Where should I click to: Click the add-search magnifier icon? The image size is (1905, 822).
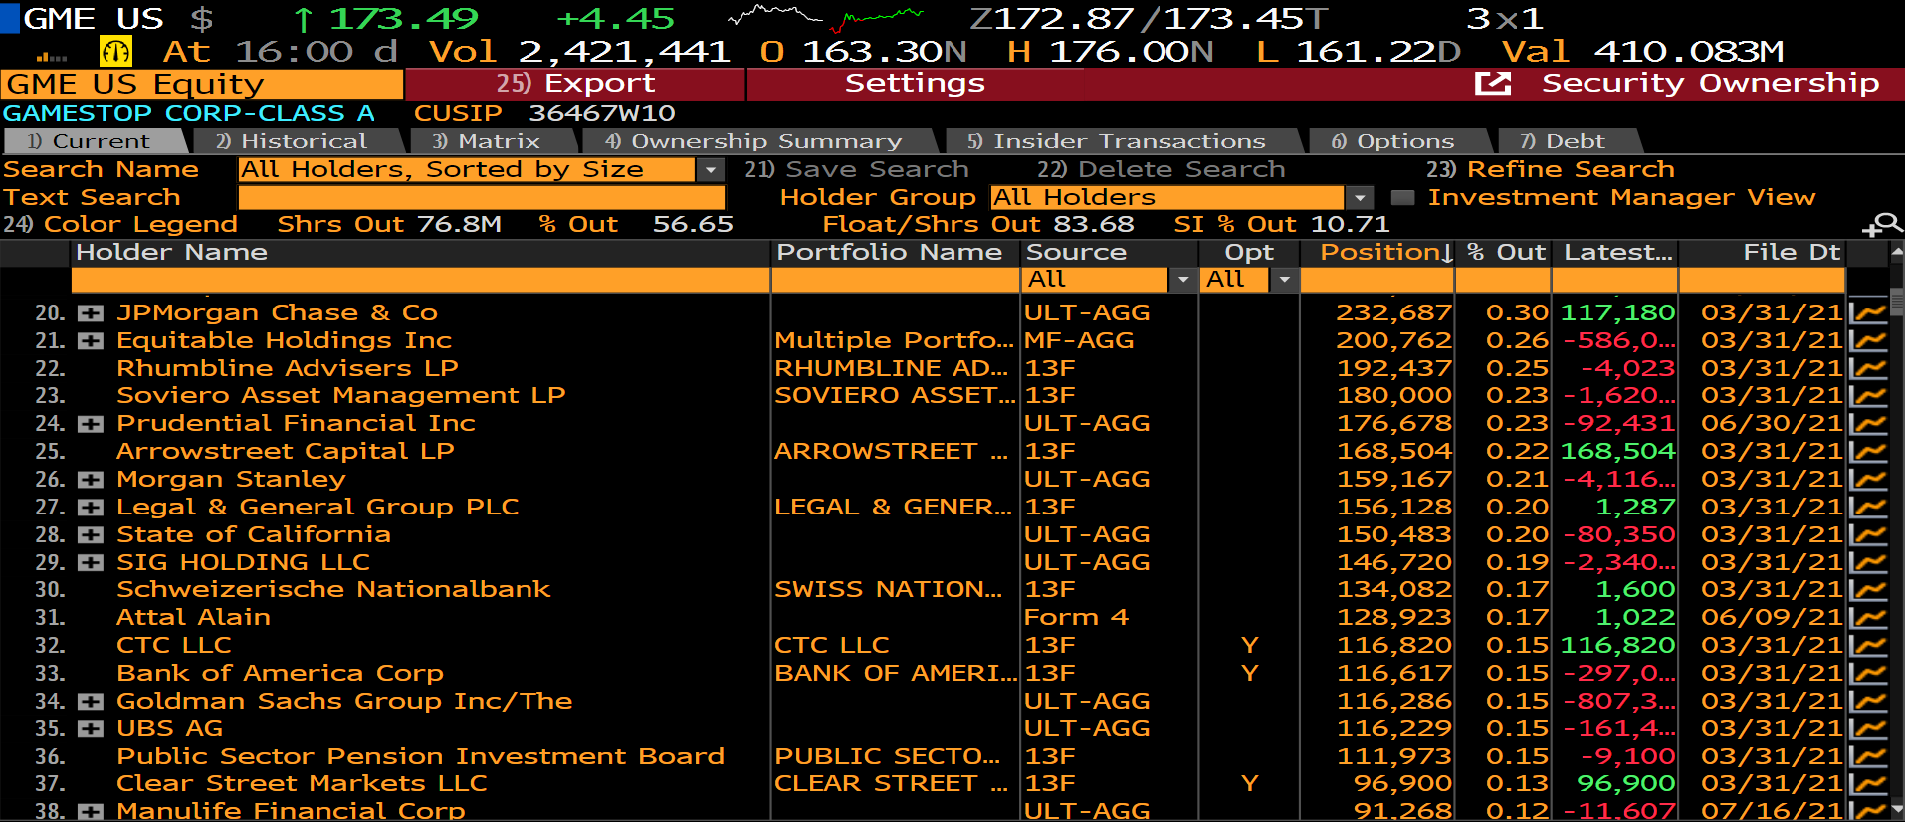pyautogui.click(x=1882, y=225)
